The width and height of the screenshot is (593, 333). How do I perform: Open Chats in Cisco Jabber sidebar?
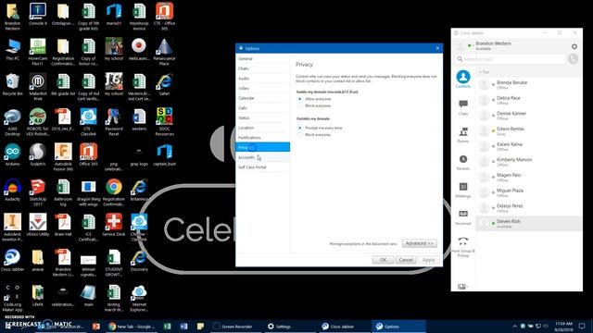pyautogui.click(x=463, y=107)
